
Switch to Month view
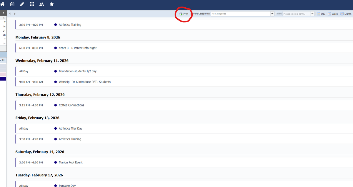(346, 14)
